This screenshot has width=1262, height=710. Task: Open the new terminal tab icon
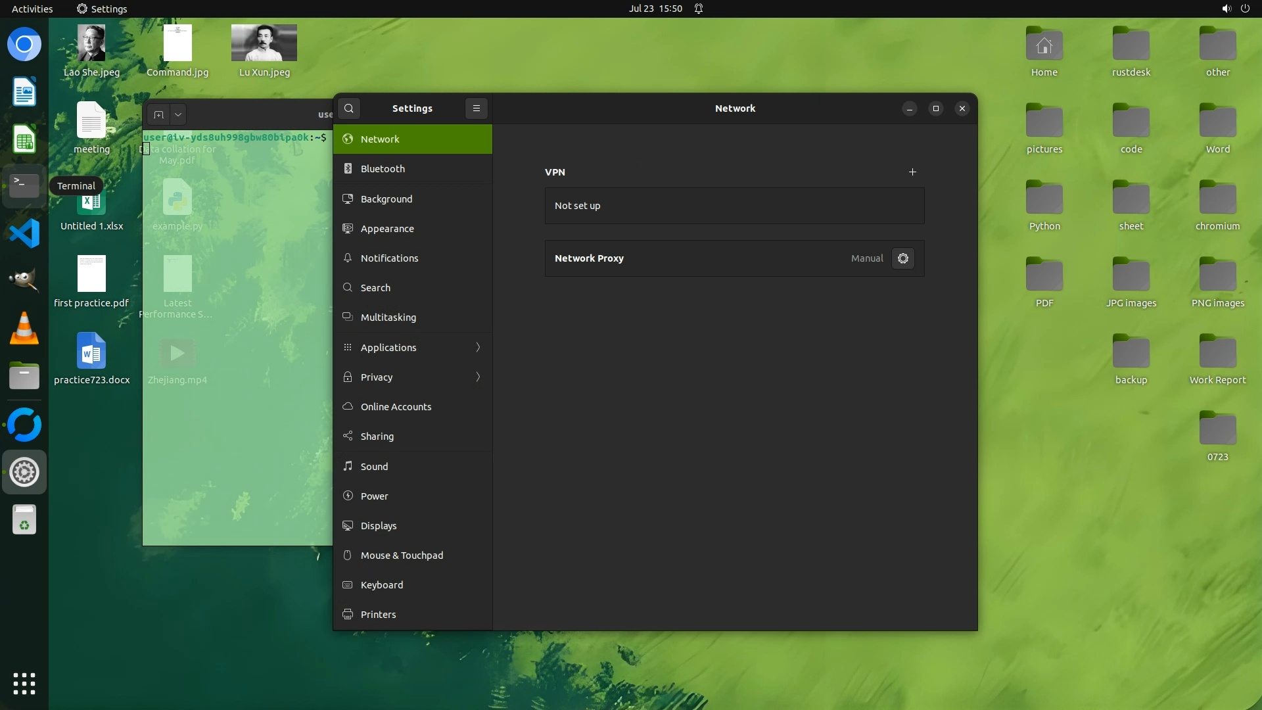[x=158, y=114]
